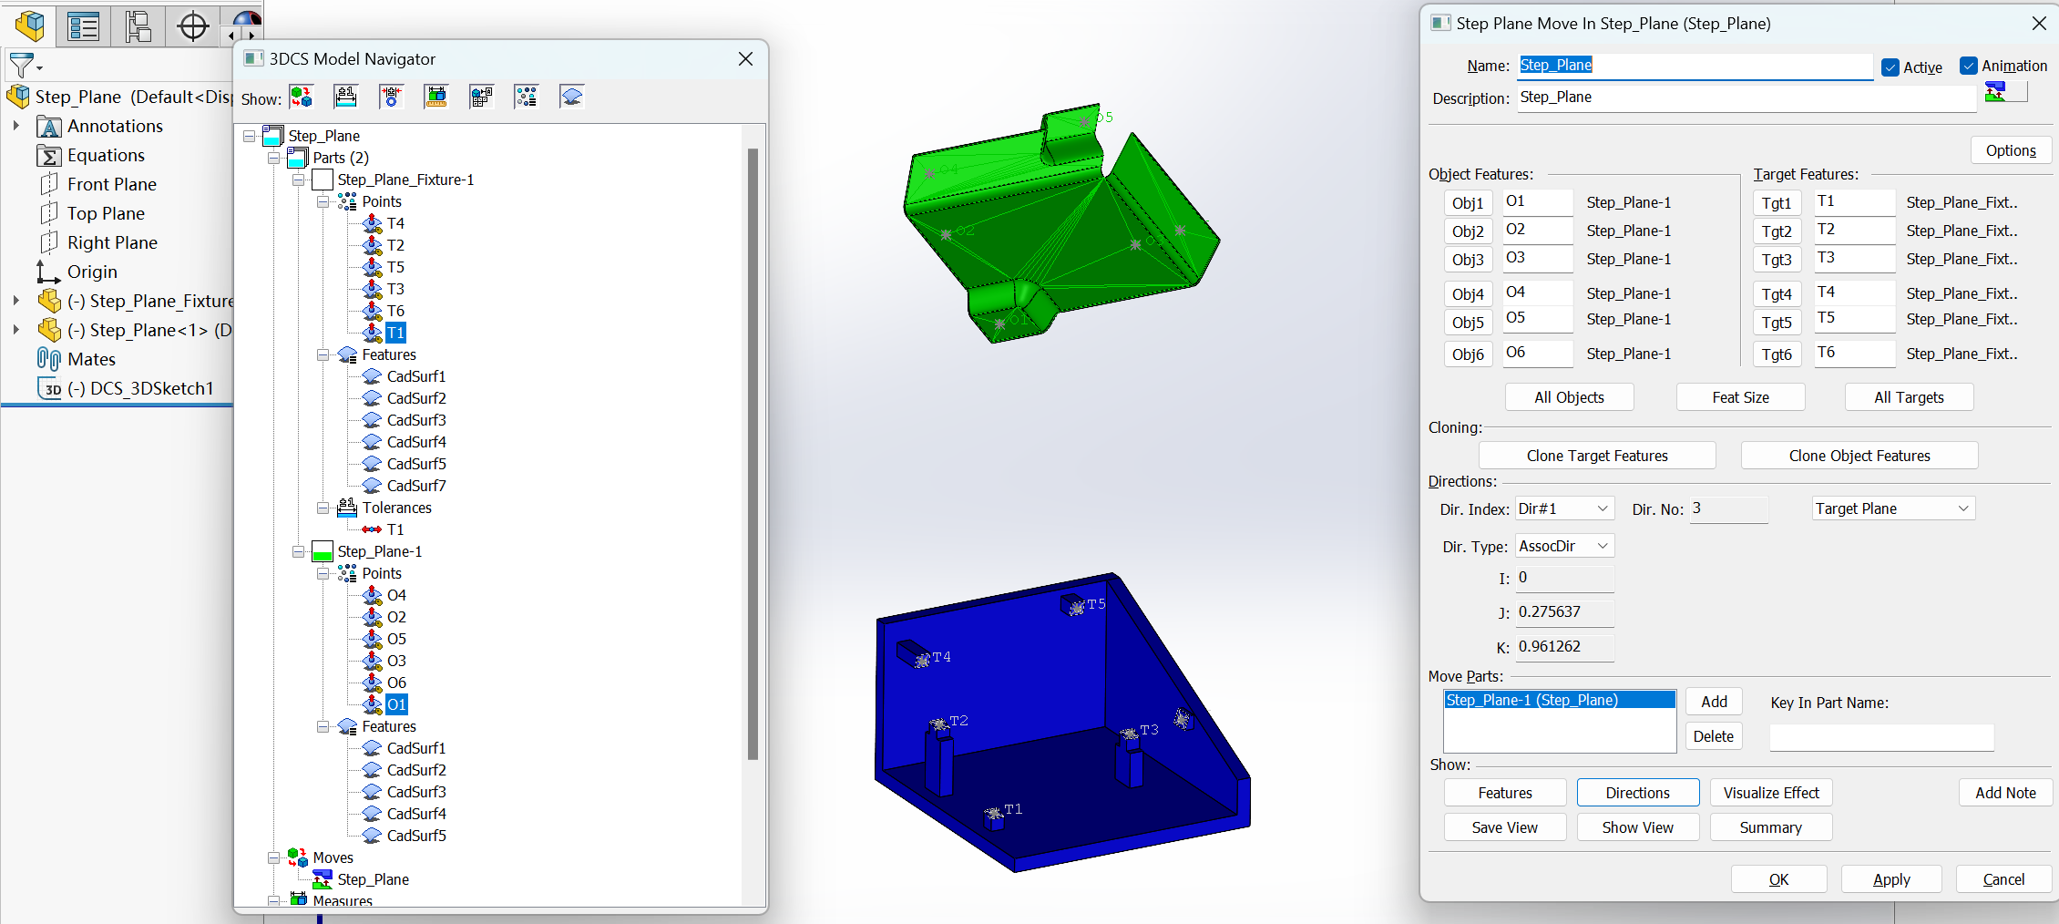
Task: Open the Dir. Type dropdown
Action: tap(1563, 545)
